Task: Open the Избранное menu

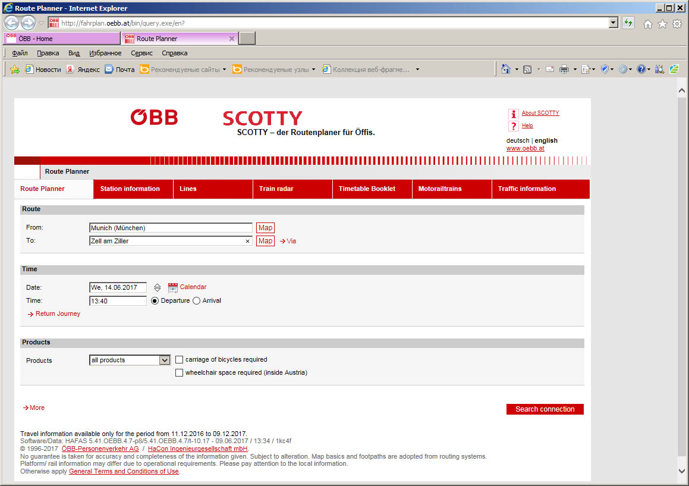Action: pyautogui.click(x=105, y=53)
